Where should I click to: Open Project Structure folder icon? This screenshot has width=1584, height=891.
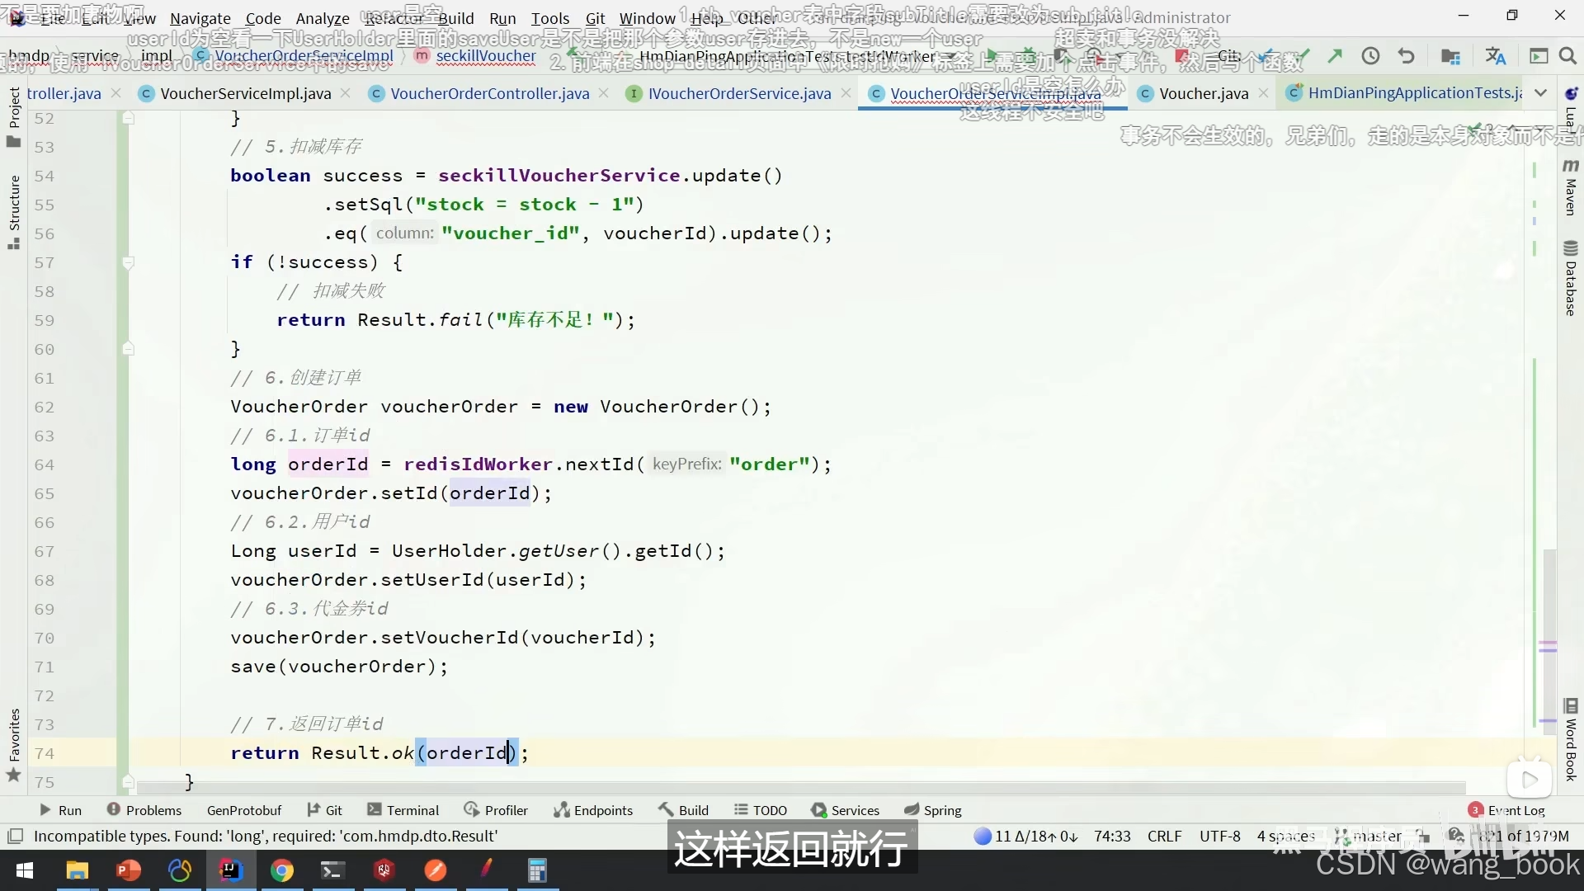(x=1450, y=56)
